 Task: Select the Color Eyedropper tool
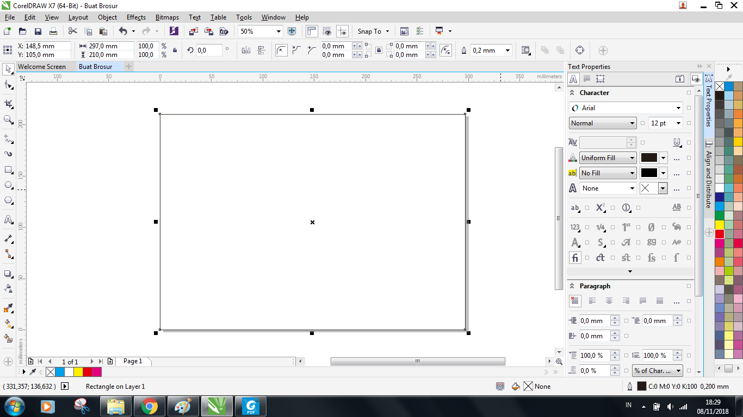coord(8,308)
